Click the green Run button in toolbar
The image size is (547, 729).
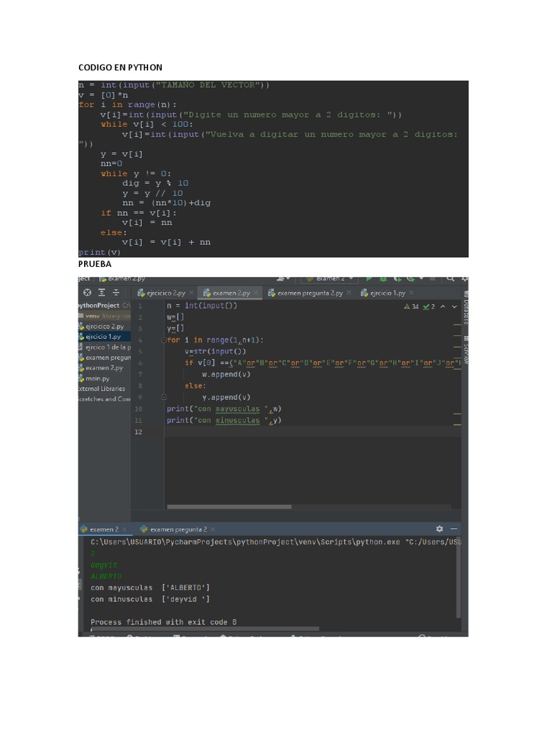pos(369,279)
